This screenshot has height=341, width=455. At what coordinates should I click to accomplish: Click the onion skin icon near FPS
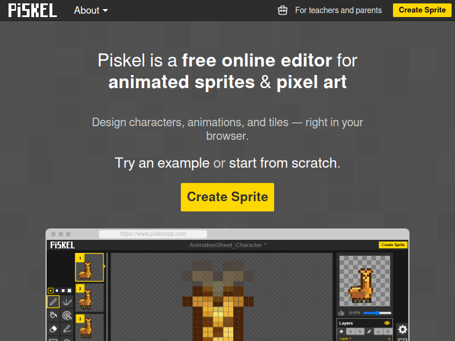click(341, 313)
